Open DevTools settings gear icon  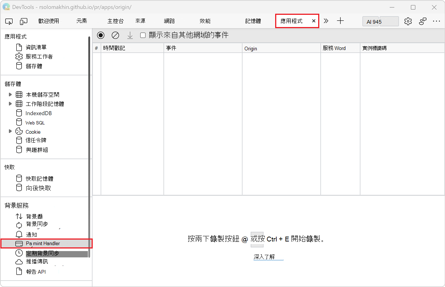coord(408,21)
